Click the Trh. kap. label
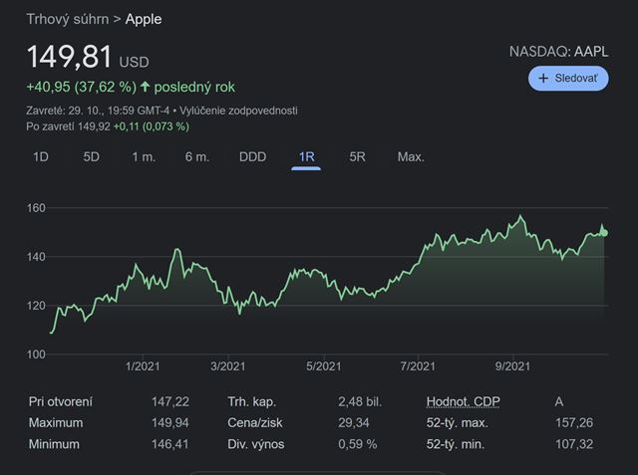The height and width of the screenshot is (475, 638). coord(252,402)
